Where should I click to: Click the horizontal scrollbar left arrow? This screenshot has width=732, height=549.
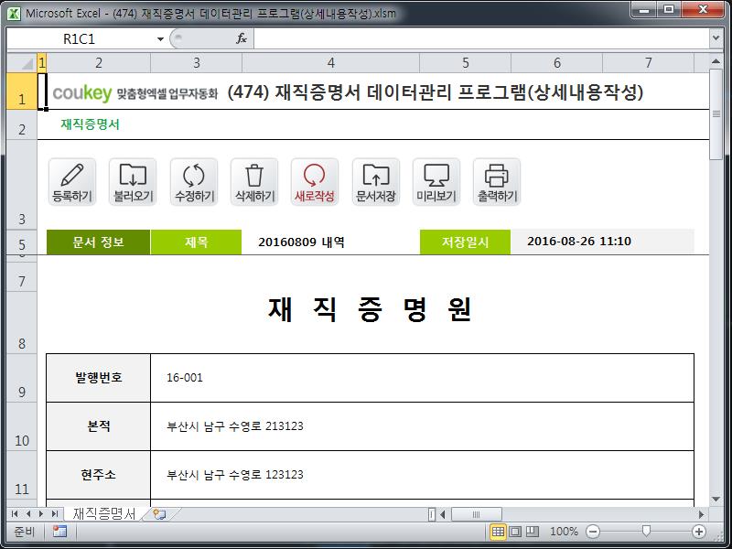(x=443, y=514)
